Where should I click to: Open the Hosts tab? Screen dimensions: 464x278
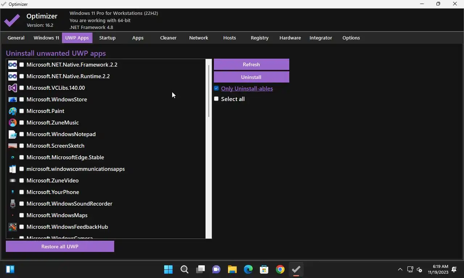[229, 38]
